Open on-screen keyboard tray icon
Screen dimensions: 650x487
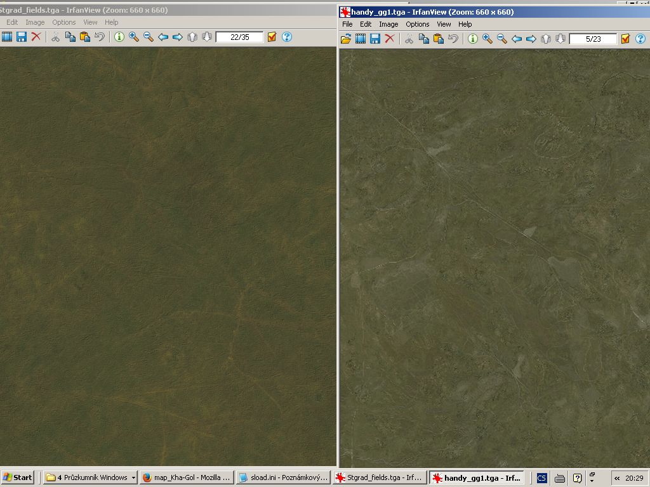click(560, 478)
